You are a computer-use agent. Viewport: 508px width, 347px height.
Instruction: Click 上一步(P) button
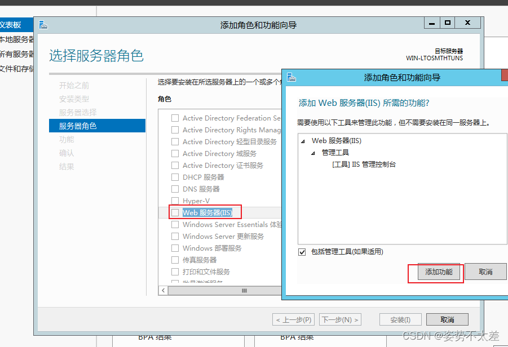point(294,320)
